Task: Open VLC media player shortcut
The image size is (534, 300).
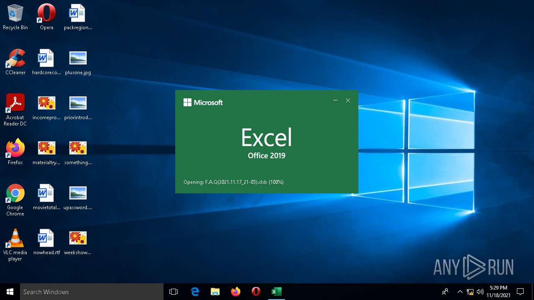Action: point(15,245)
